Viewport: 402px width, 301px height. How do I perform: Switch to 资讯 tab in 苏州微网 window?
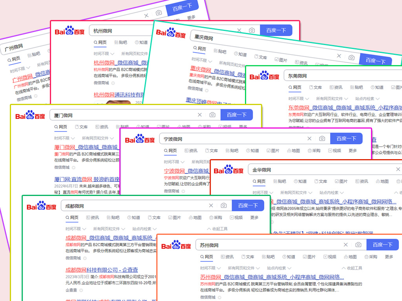pos(227,257)
